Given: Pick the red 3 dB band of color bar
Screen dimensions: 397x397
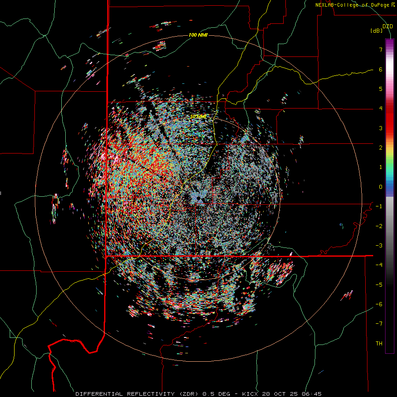Looking at the screenshot, I should tap(390, 128).
